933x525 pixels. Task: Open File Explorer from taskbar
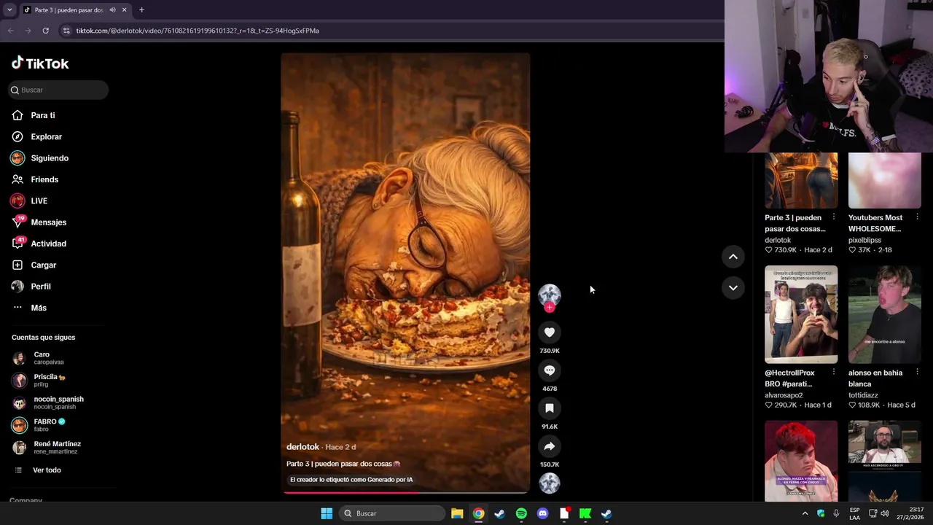coord(457,513)
